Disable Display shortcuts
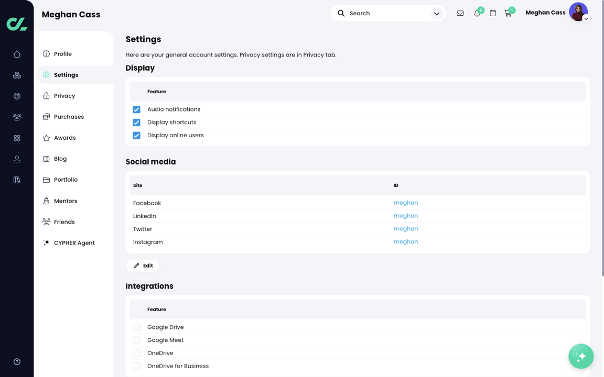 click(136, 122)
